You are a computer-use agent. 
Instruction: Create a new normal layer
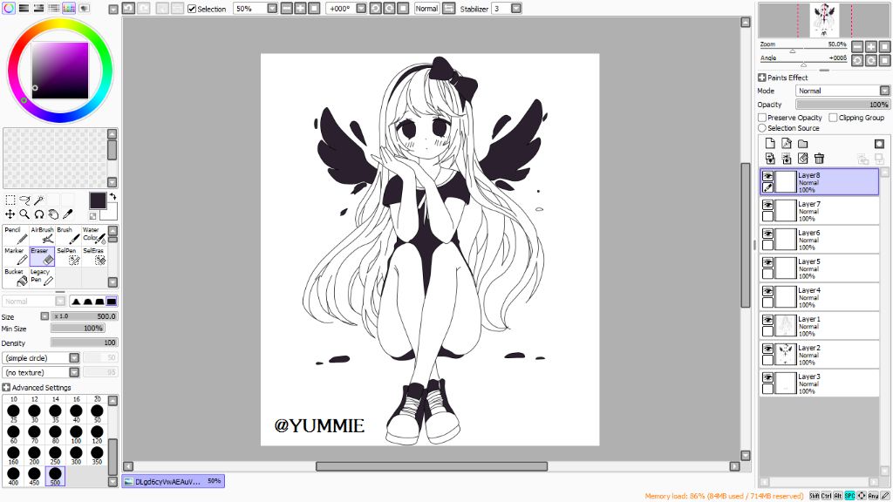point(770,144)
